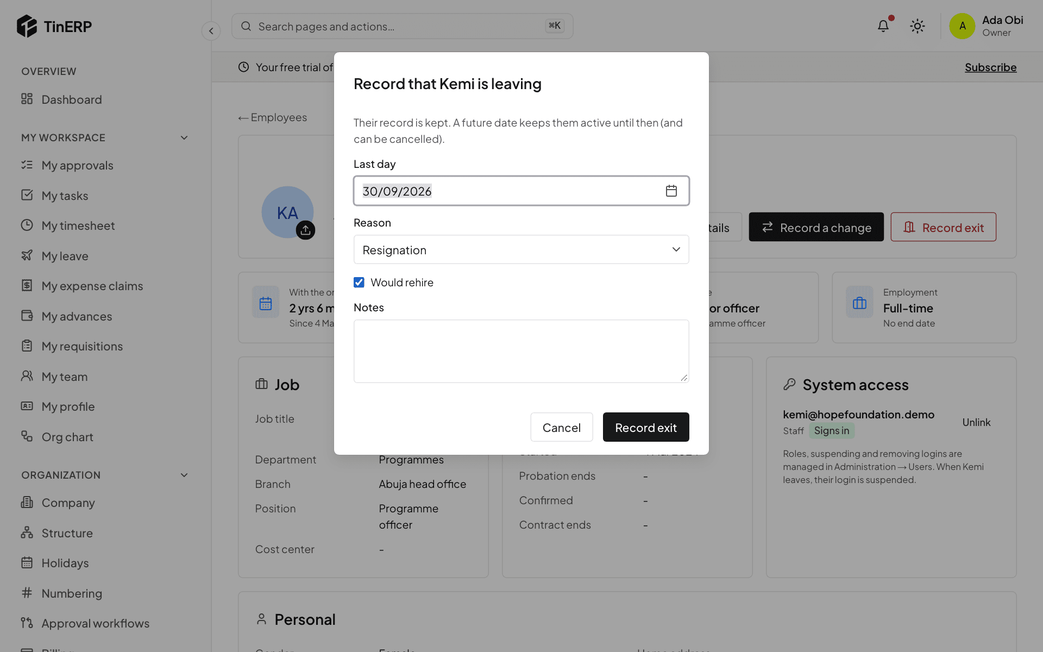Open My timesheet page
The height and width of the screenshot is (652, 1043).
[78, 225]
